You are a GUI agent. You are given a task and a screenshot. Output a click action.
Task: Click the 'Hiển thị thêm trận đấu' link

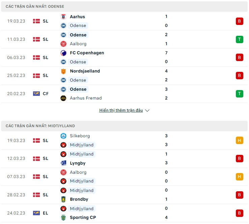point(121,110)
